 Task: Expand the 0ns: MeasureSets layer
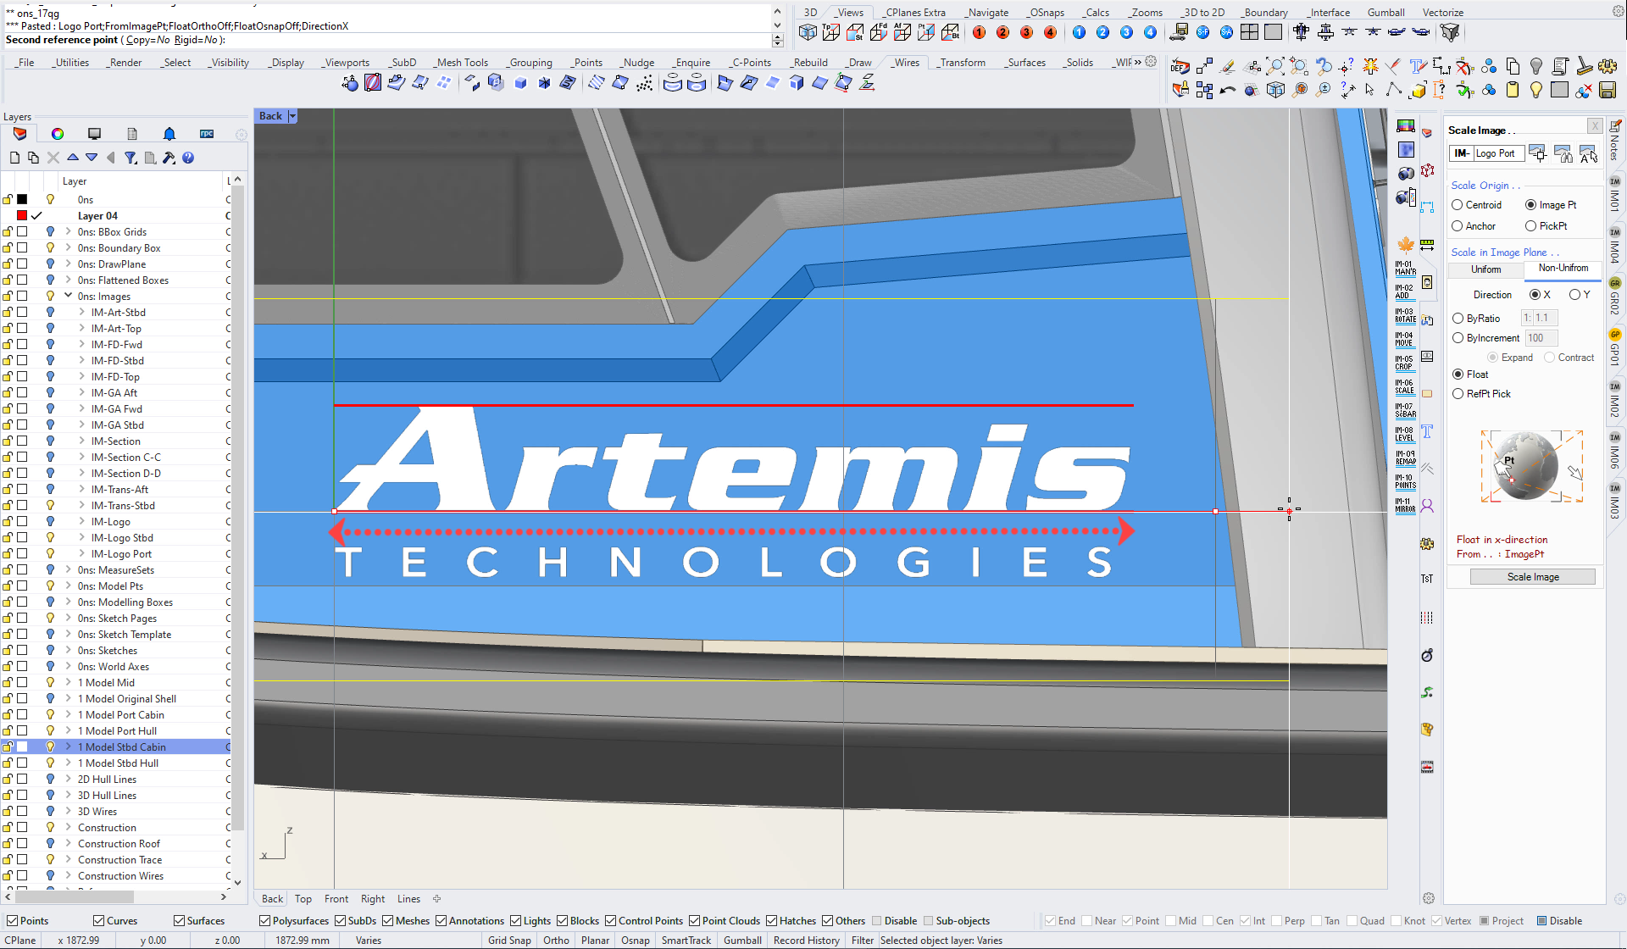pyautogui.click(x=68, y=569)
